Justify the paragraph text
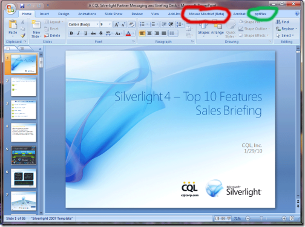 [164, 33]
